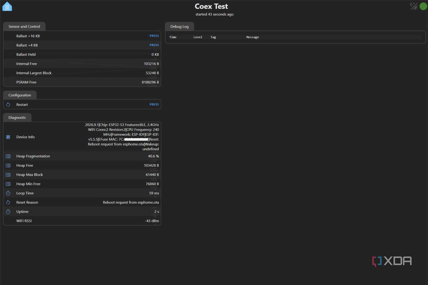
Task: Click the Ballast Held label
Action: pyautogui.click(x=26, y=54)
